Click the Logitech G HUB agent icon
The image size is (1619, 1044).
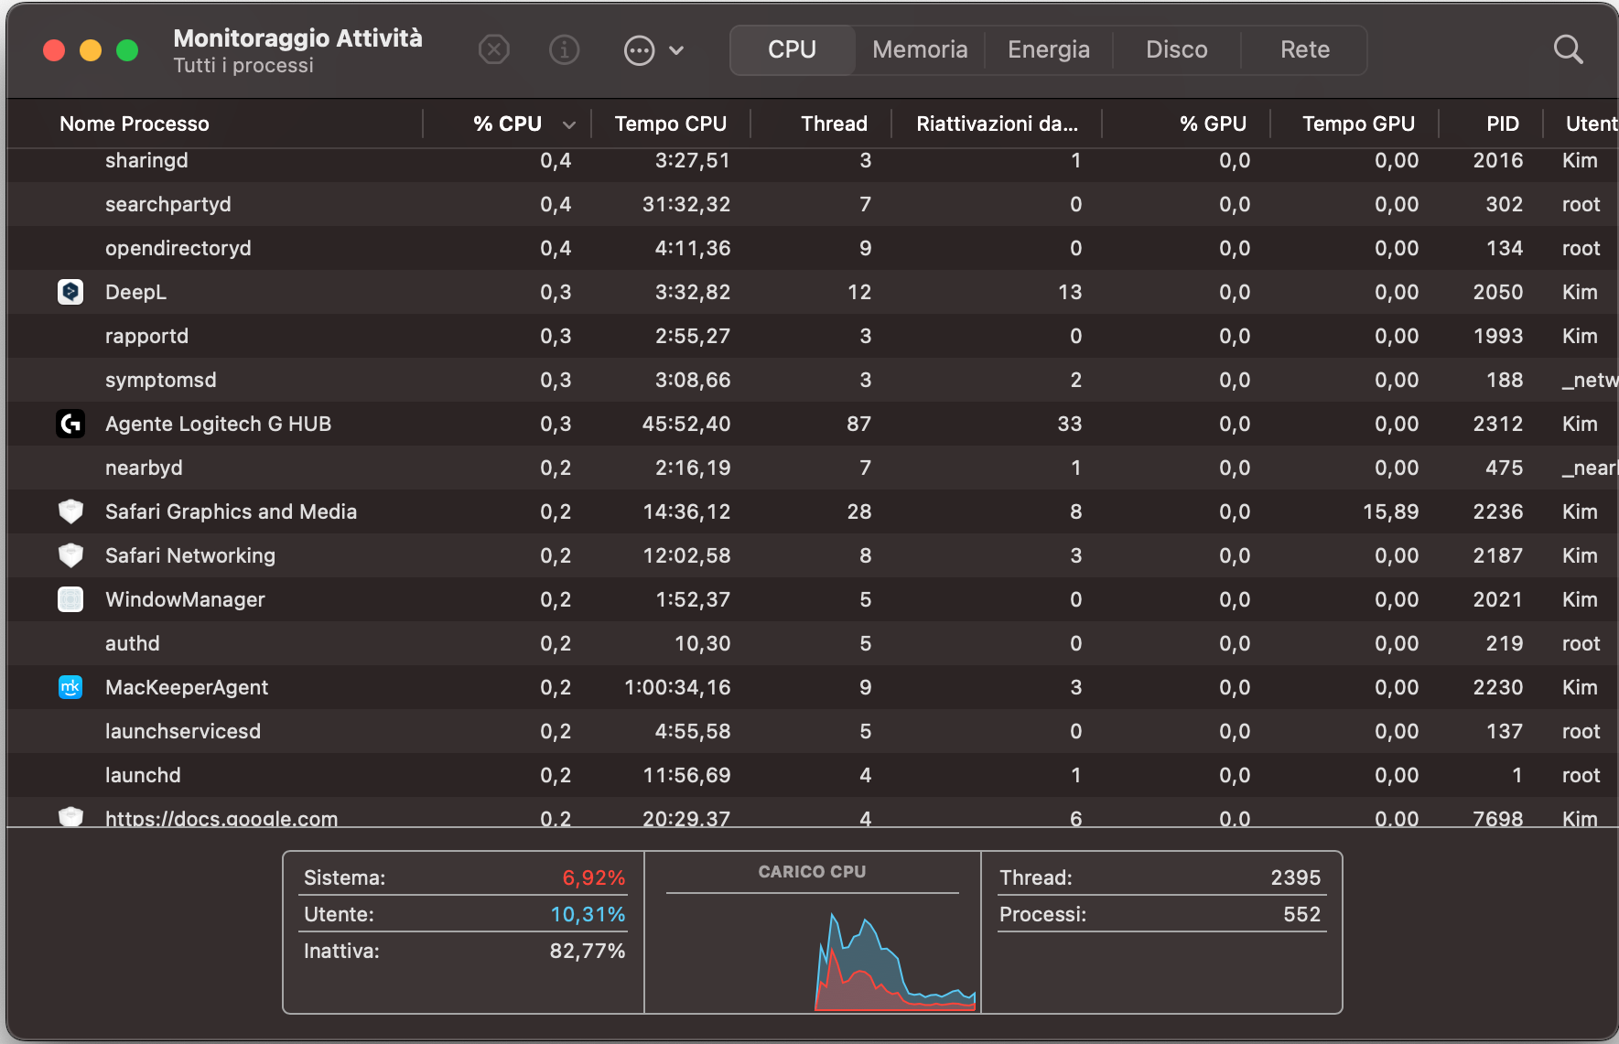point(70,424)
